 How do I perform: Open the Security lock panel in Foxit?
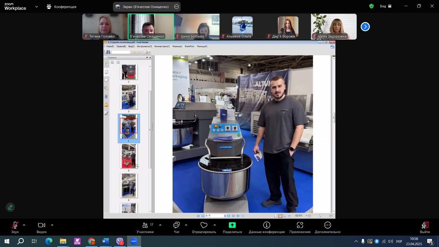[106, 105]
